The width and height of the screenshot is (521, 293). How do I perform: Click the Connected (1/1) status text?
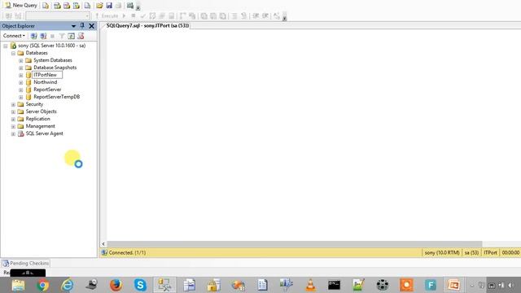click(127, 252)
